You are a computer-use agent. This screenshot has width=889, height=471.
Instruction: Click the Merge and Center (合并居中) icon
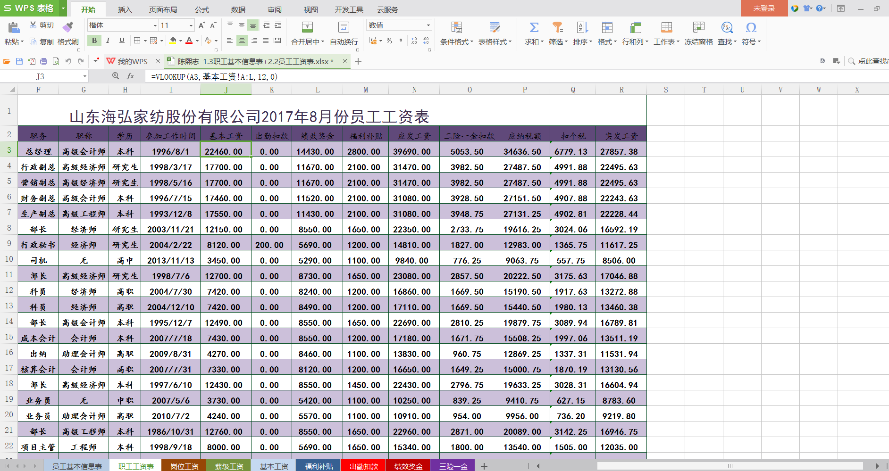[x=307, y=27]
